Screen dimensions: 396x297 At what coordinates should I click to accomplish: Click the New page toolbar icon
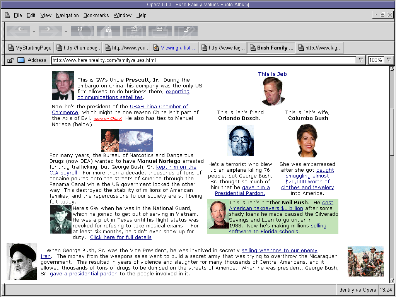pyautogui.click(x=186, y=31)
